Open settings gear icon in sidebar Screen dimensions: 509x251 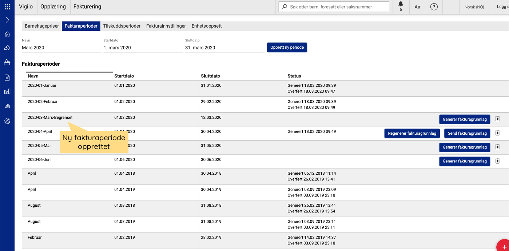pyautogui.click(x=7, y=121)
